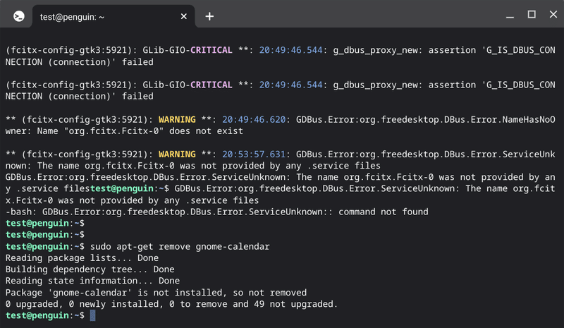This screenshot has height=328, width=564.
Task: Click the '-bash: ... command not found' line
Action: (x=217, y=212)
